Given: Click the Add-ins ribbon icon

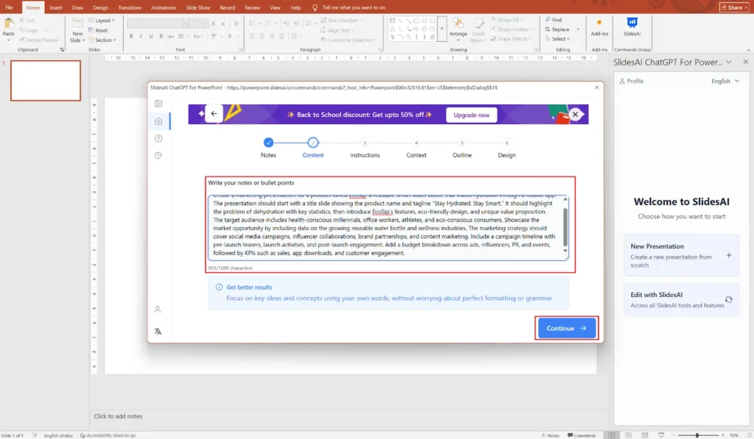Looking at the screenshot, I should tap(599, 26).
